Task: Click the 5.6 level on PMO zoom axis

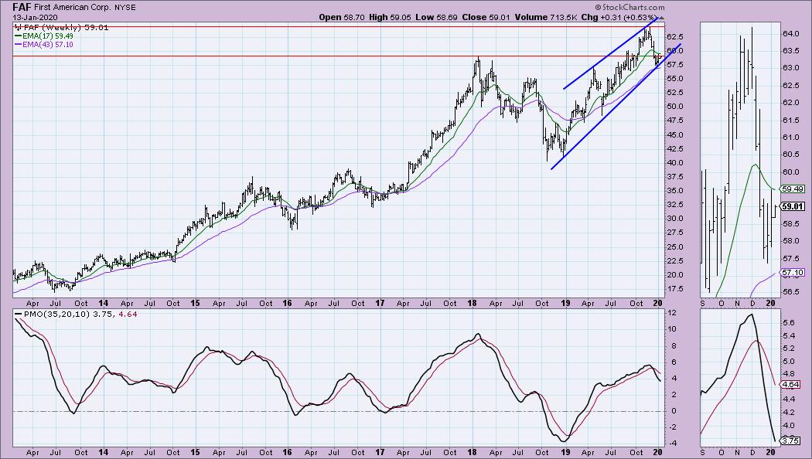Action: 790,322
